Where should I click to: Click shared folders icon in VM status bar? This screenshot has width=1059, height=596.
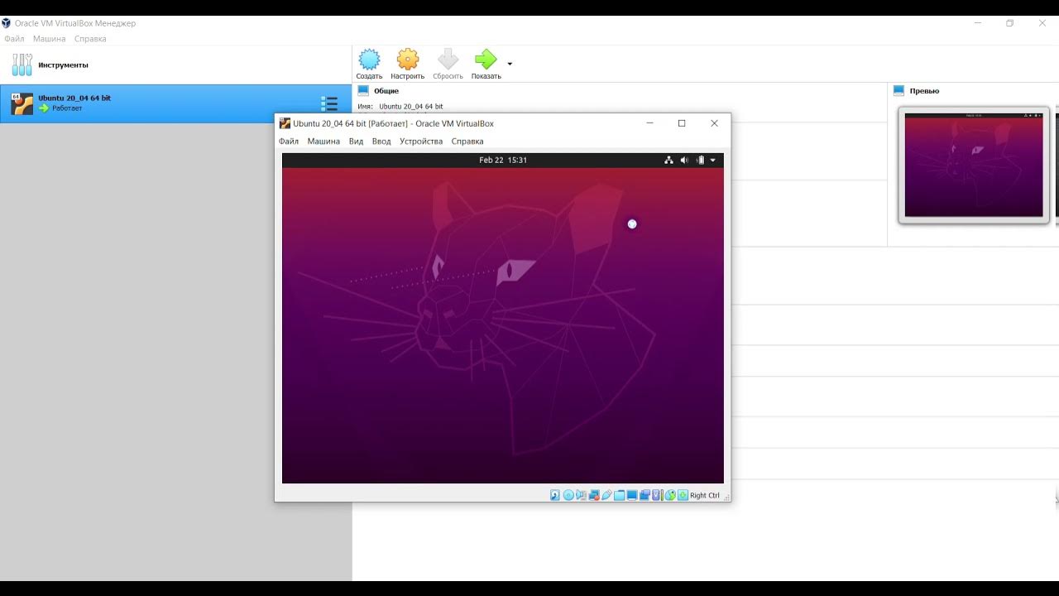pos(619,495)
